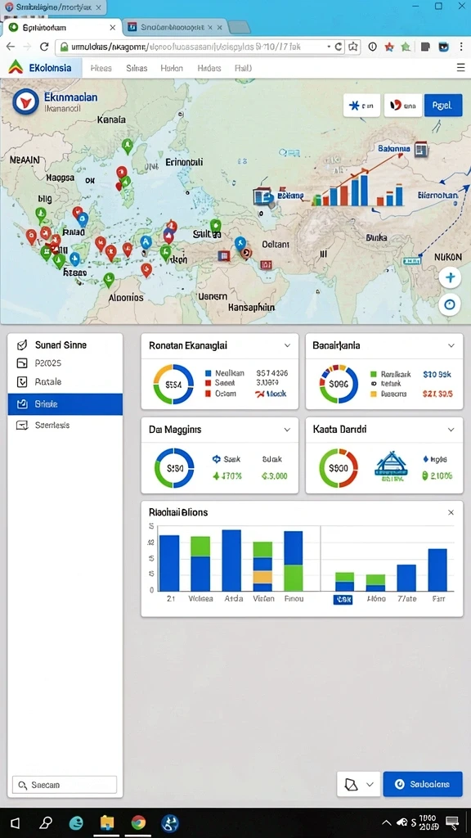
Task: Open the hamburger menu on the site header
Action: tap(460, 68)
